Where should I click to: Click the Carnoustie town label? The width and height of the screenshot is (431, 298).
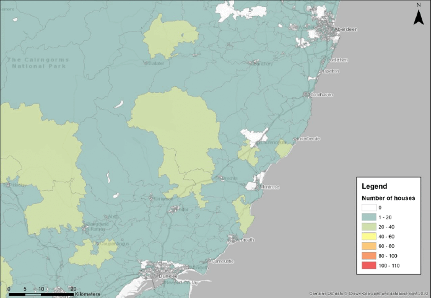click(223, 261)
